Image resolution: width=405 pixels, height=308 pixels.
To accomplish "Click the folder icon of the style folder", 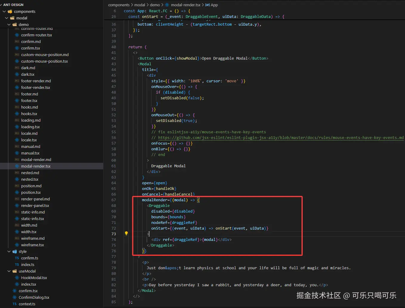I will (x=15, y=251).
